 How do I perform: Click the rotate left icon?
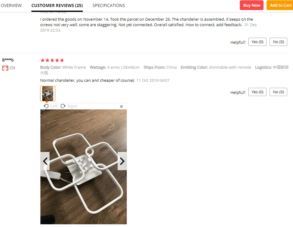(46, 106)
